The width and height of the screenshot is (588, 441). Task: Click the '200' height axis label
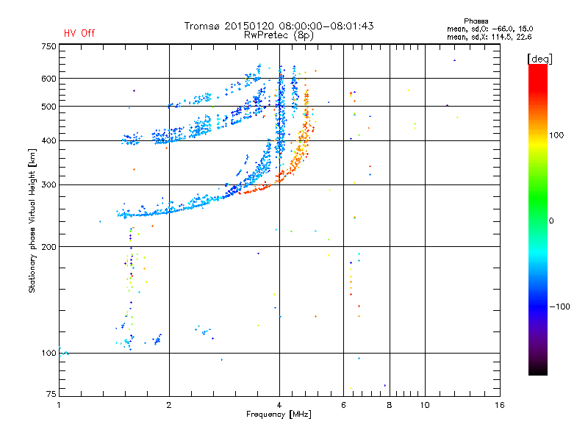(x=49, y=247)
